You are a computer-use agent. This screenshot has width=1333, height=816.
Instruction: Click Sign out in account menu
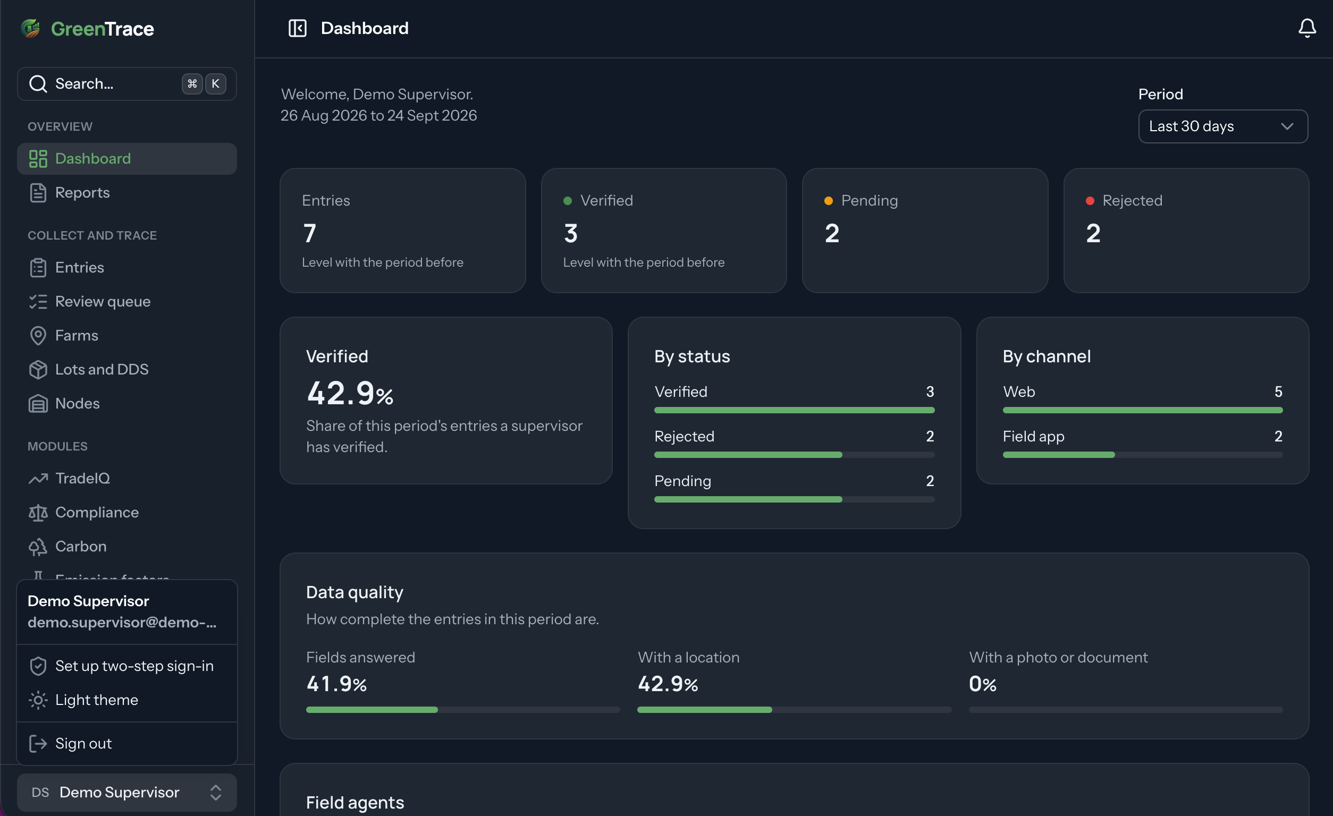pos(127,744)
